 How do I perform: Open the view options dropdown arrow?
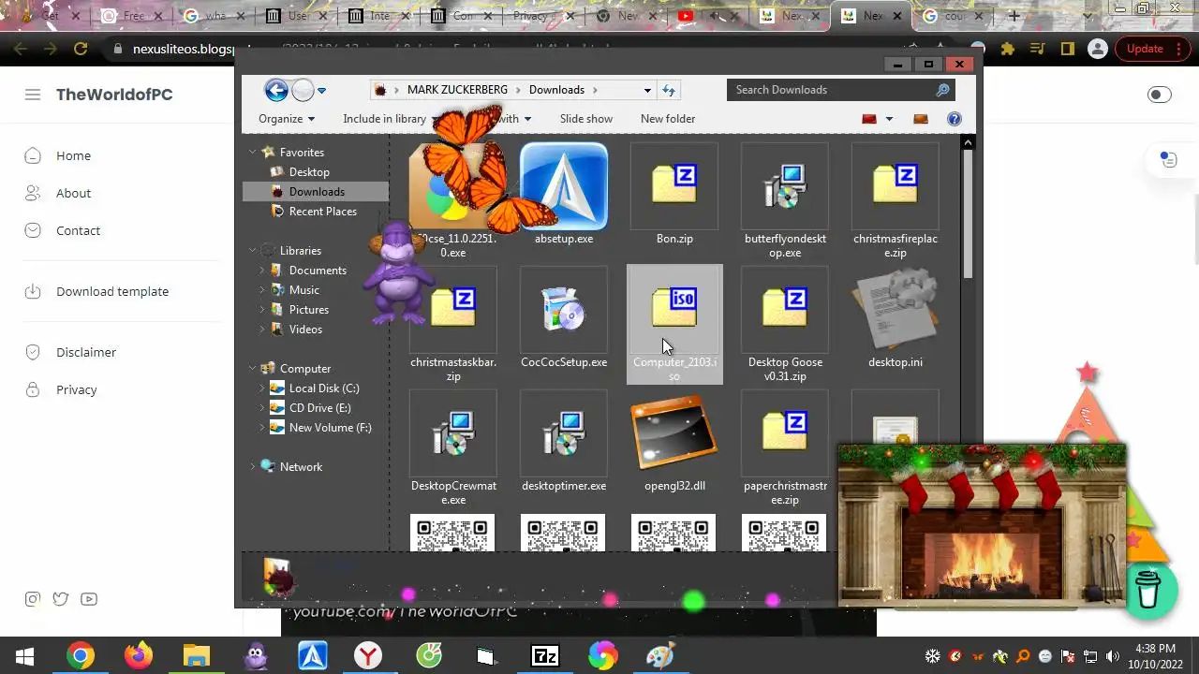tap(889, 119)
